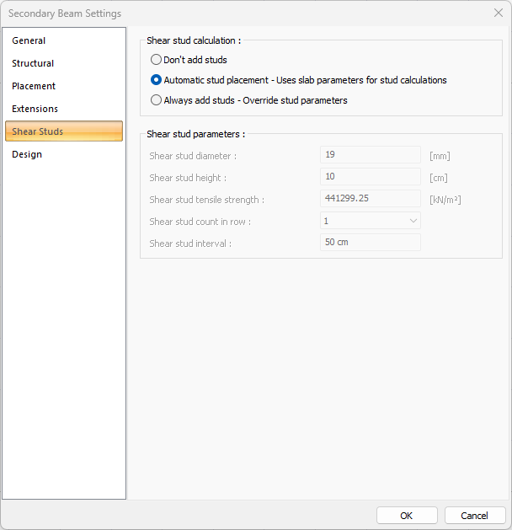This screenshot has width=512, height=530.
Task: Select Automatic stud placement radio button
Action: click(x=156, y=80)
